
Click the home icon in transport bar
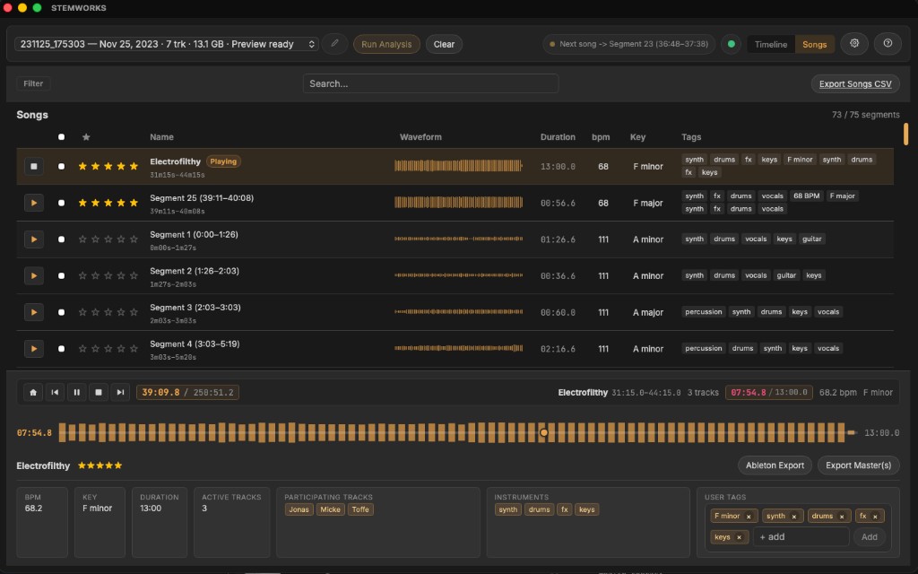click(33, 393)
